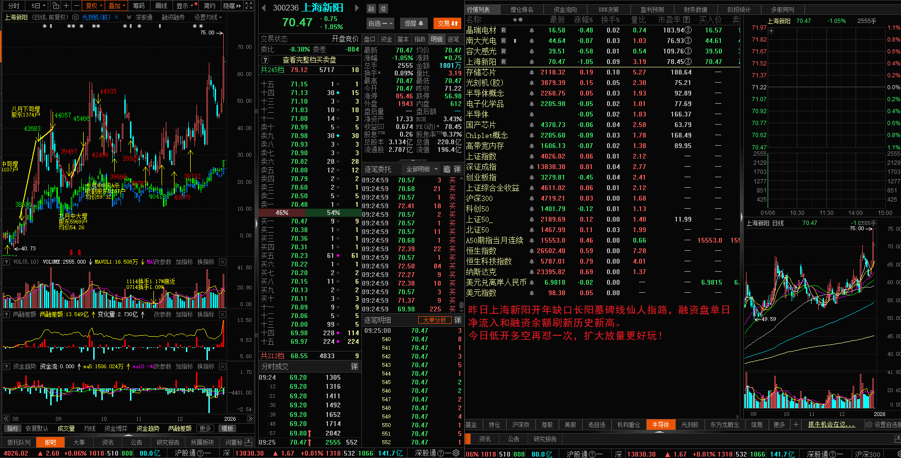
Task: Open the 设置均线 dropdown
Action: (x=208, y=17)
